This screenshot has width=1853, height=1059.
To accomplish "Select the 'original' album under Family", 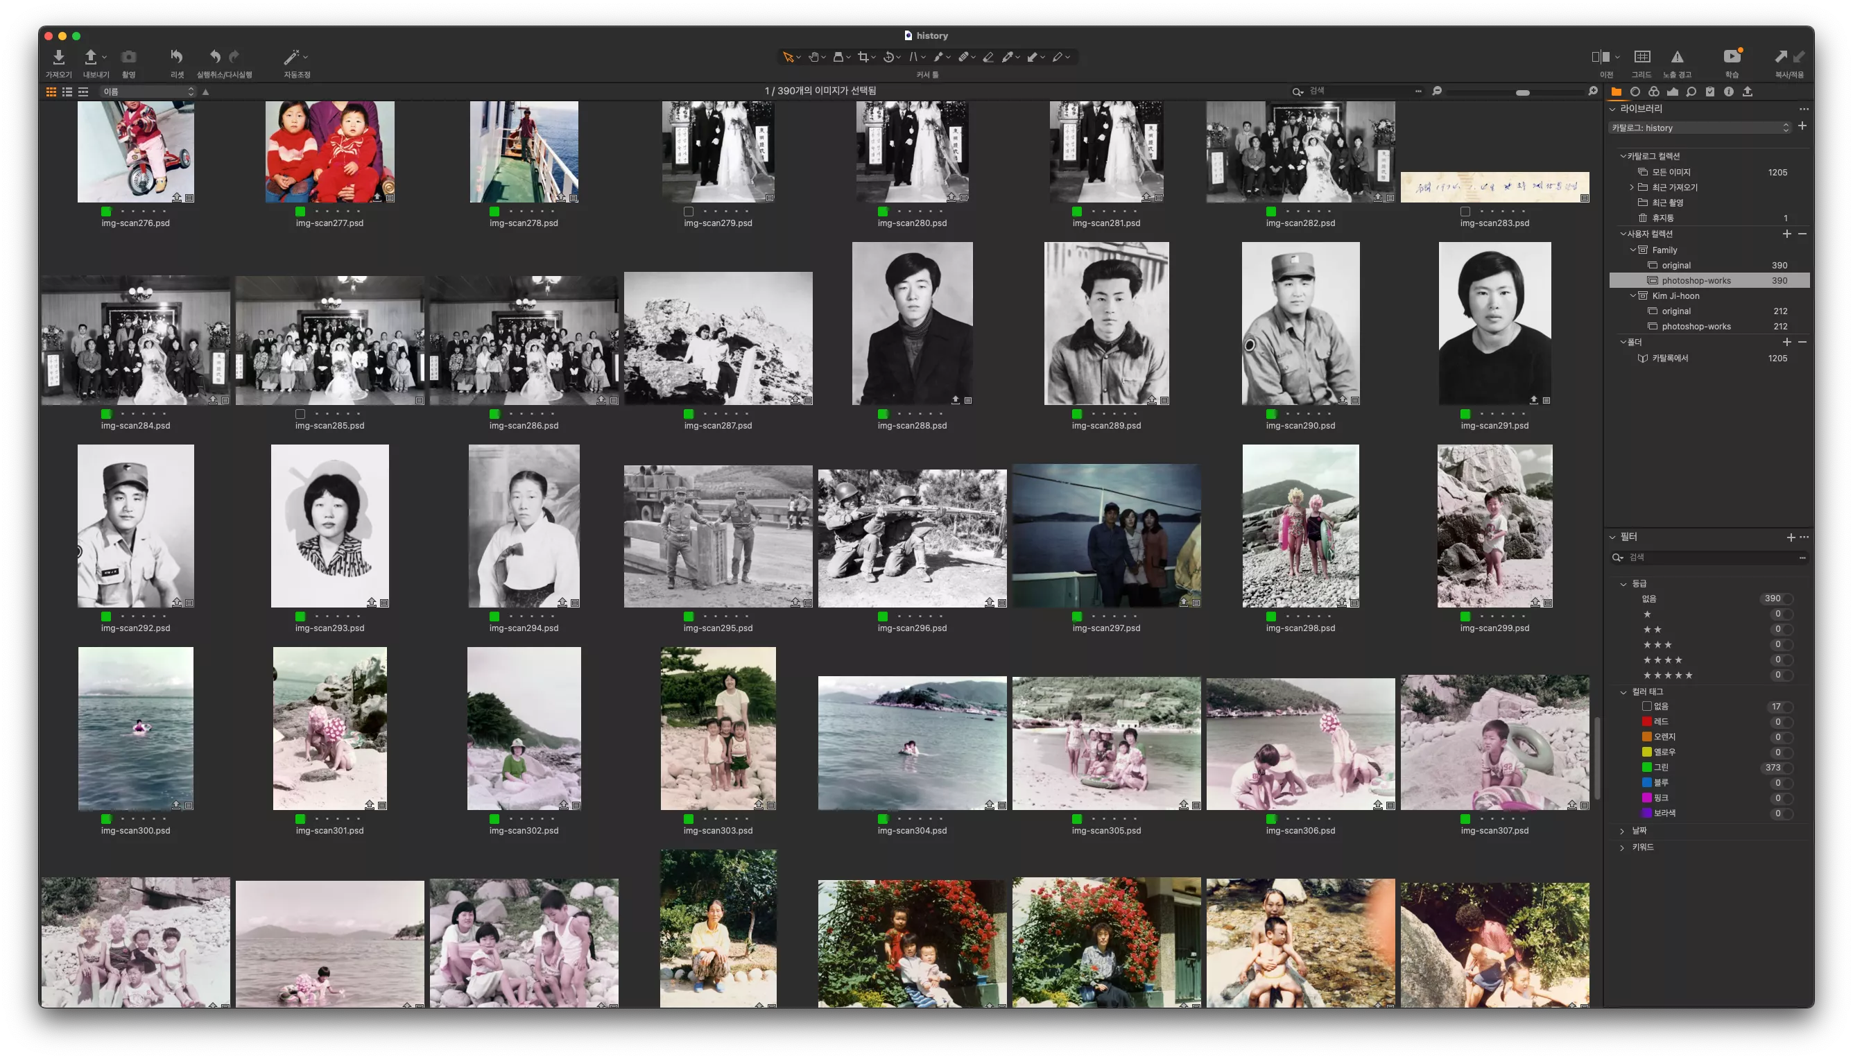I will [1675, 266].
